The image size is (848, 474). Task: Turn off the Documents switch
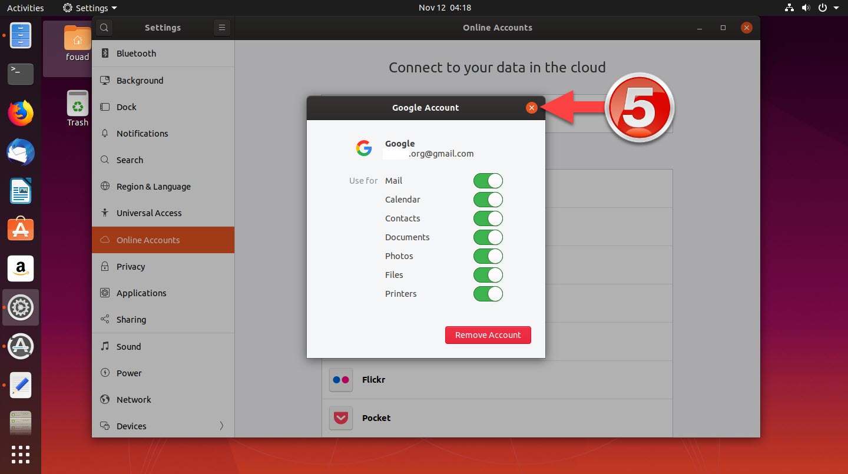pos(488,237)
